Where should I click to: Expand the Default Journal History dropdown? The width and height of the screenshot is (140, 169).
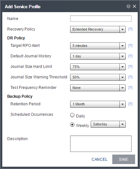98,56
